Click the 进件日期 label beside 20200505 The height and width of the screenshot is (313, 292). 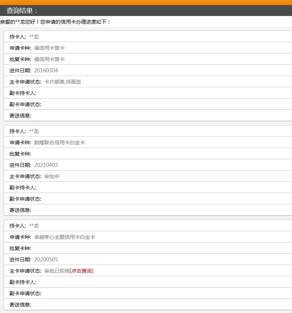point(20,260)
